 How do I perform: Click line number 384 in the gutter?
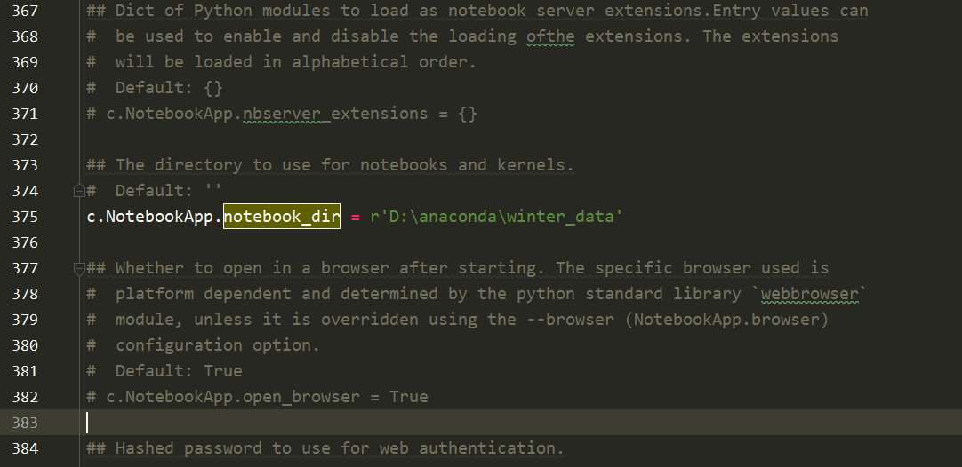pyautogui.click(x=25, y=448)
